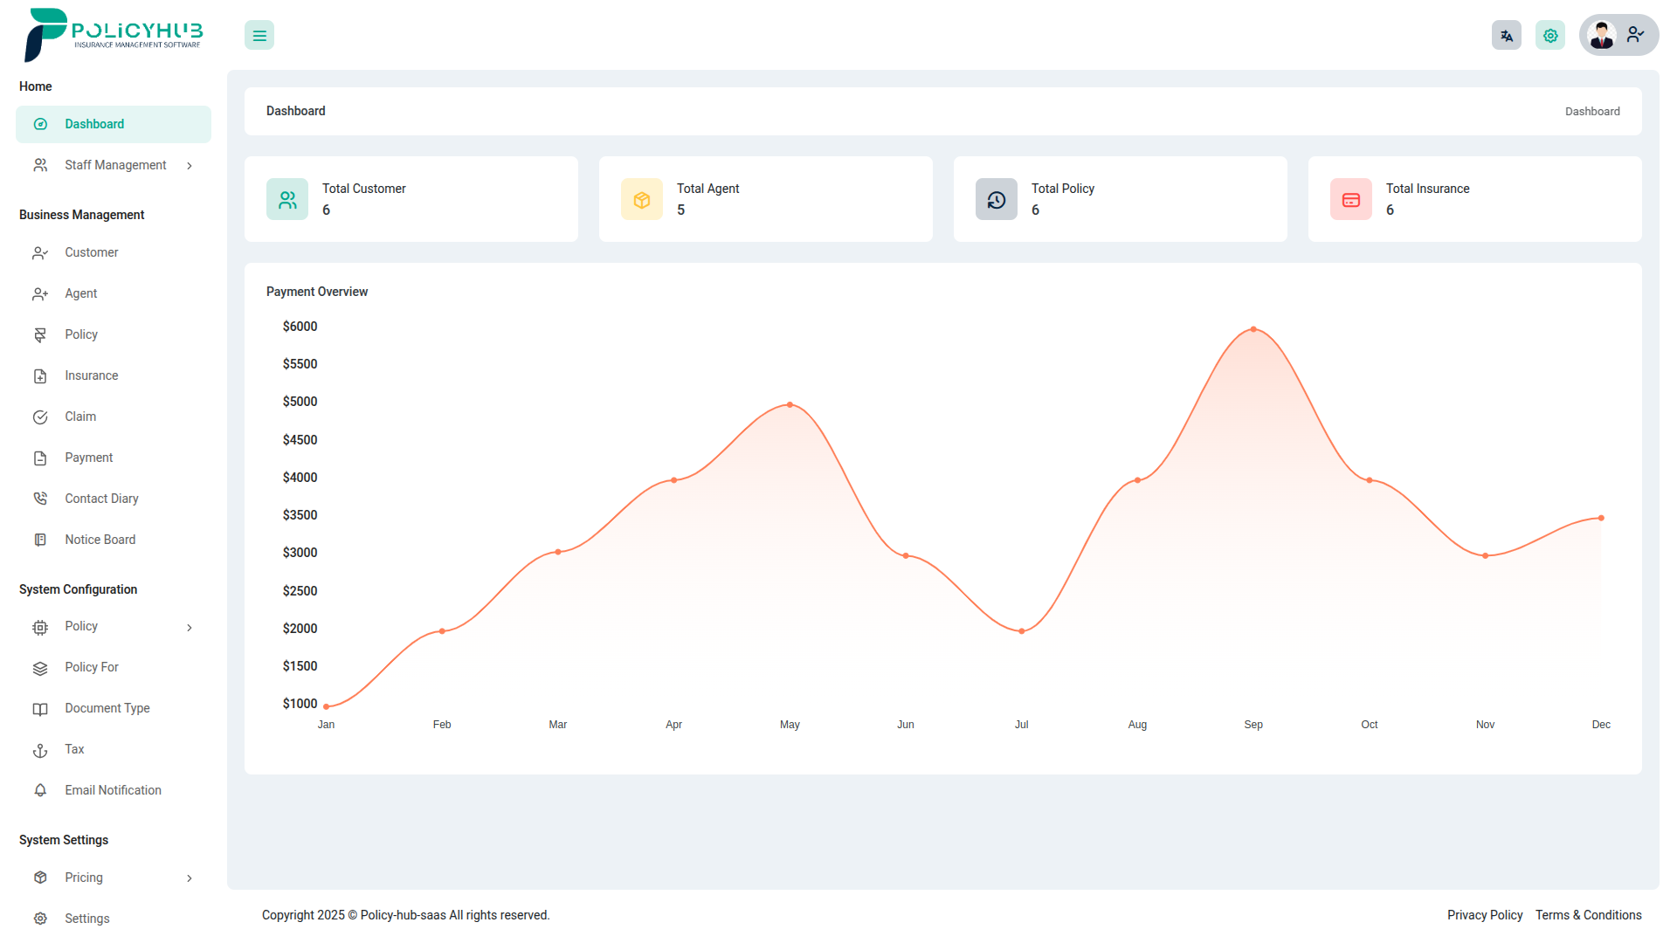Open the Claim menu item
Viewport: 1677px width, 943px height.
80,416
